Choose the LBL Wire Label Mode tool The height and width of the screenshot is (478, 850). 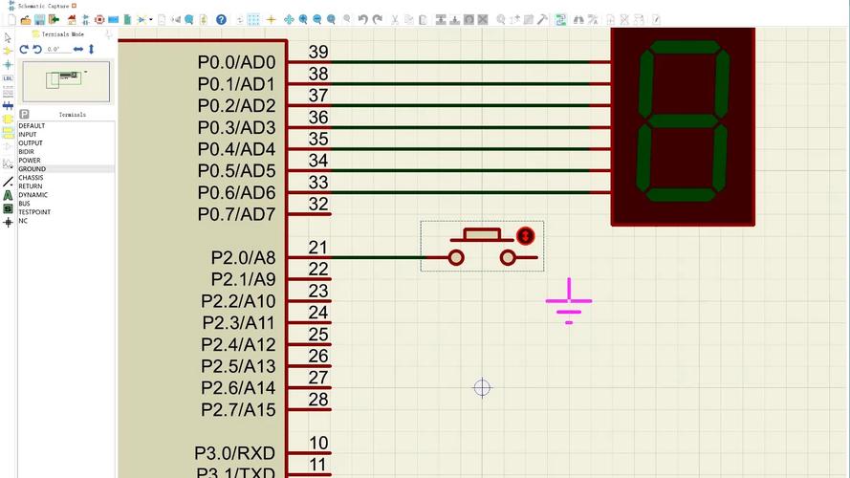tap(8, 78)
